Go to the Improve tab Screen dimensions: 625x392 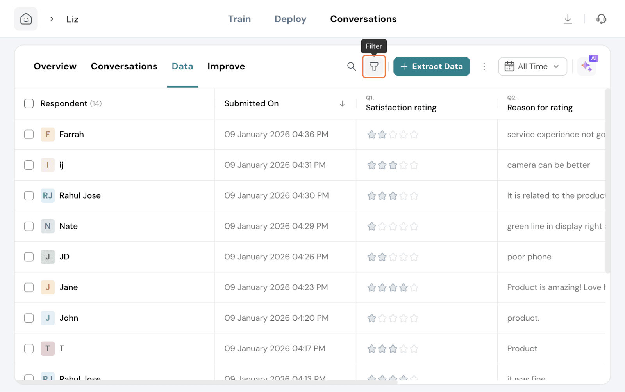tap(226, 67)
